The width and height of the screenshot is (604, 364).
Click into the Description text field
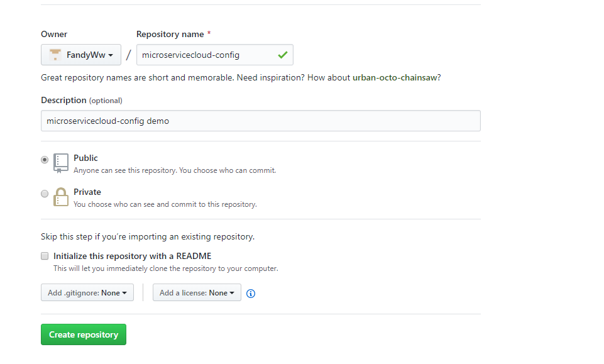260,121
